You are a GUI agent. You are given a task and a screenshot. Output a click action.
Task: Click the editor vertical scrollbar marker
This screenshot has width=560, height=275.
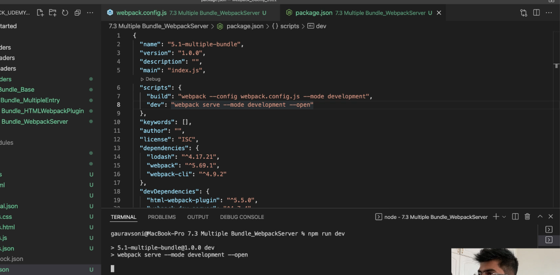[x=556, y=66]
